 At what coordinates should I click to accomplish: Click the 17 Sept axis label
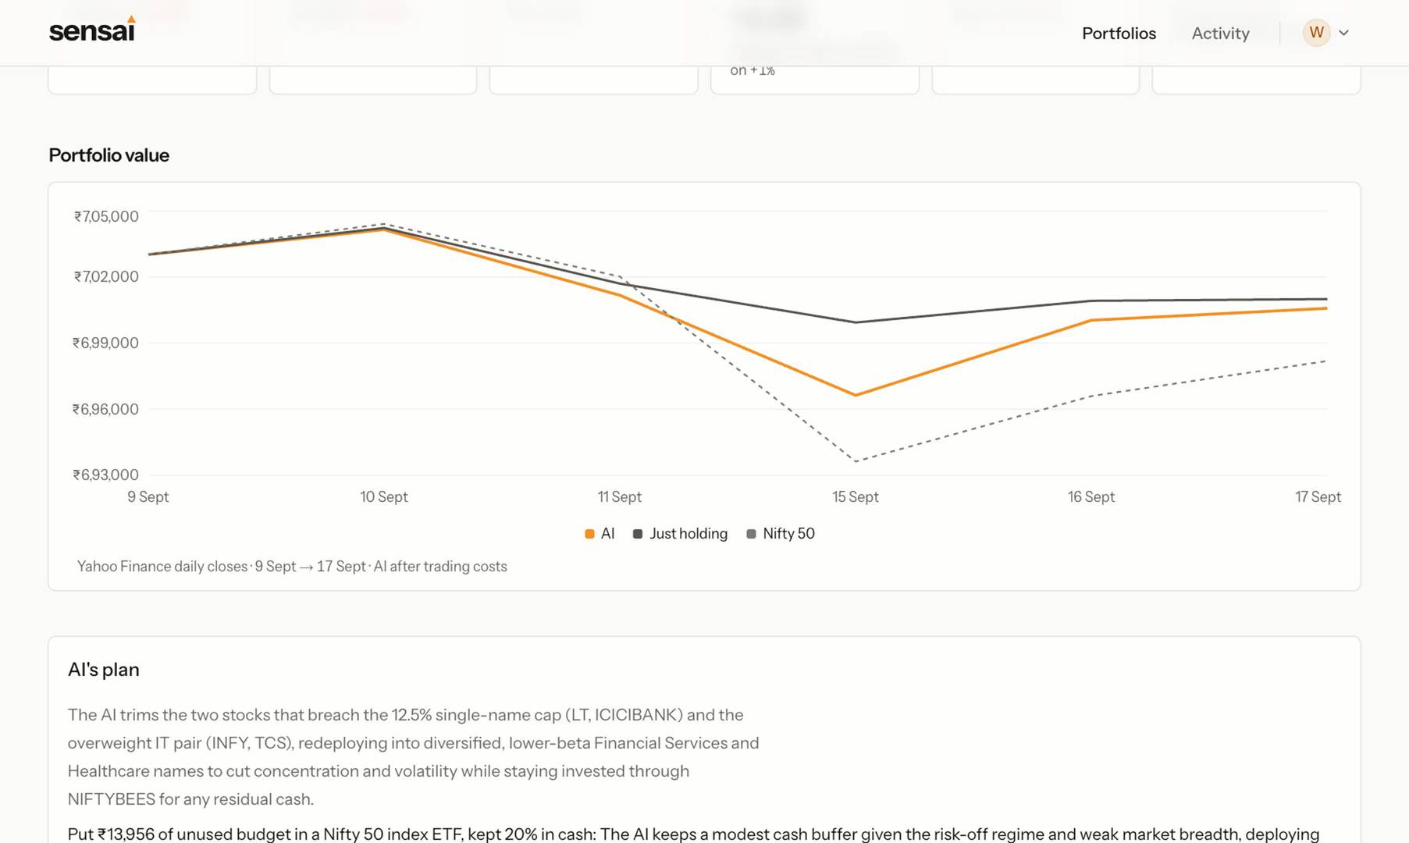click(x=1318, y=497)
